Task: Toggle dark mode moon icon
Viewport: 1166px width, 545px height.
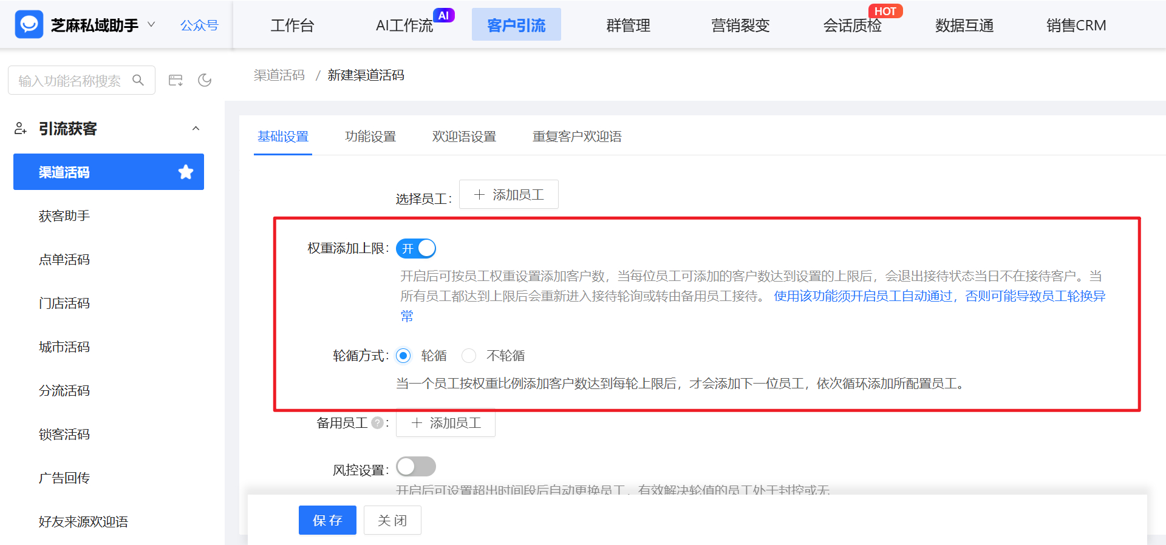Action: (205, 80)
